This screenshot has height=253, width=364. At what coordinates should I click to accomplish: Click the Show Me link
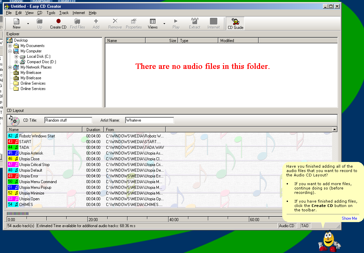pos(349,218)
